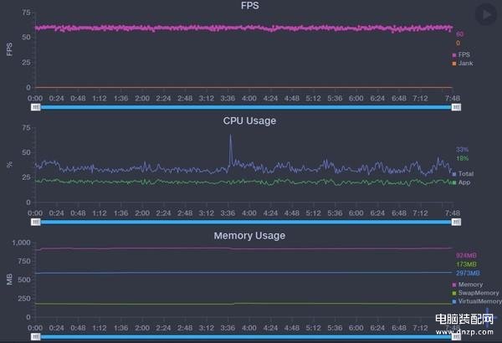
Task: Click the FPS chart title
Action: pyautogui.click(x=250, y=6)
